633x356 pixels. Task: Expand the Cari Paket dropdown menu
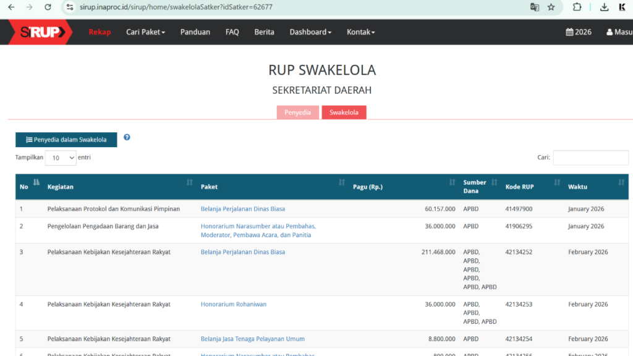[x=145, y=32]
